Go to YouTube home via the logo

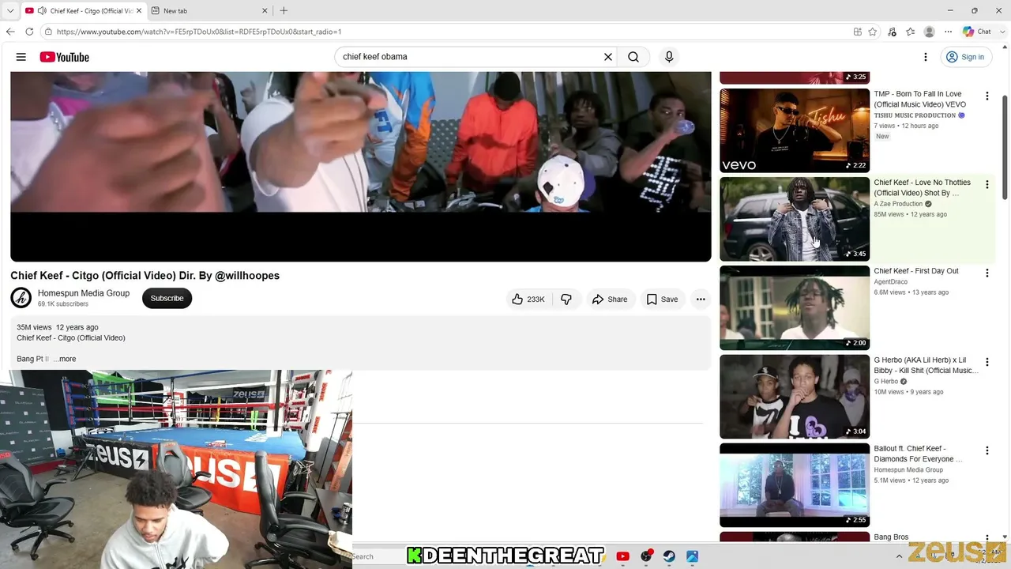(x=65, y=57)
